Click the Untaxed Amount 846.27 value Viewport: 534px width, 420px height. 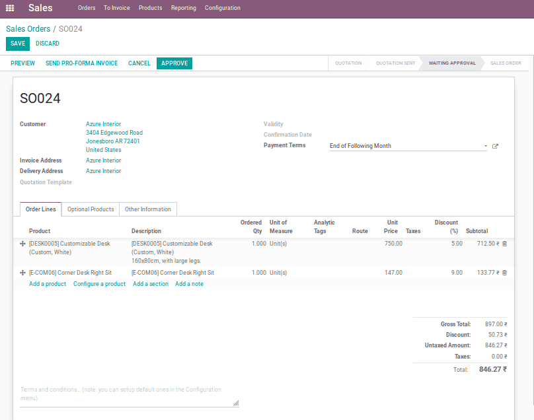pyautogui.click(x=496, y=345)
